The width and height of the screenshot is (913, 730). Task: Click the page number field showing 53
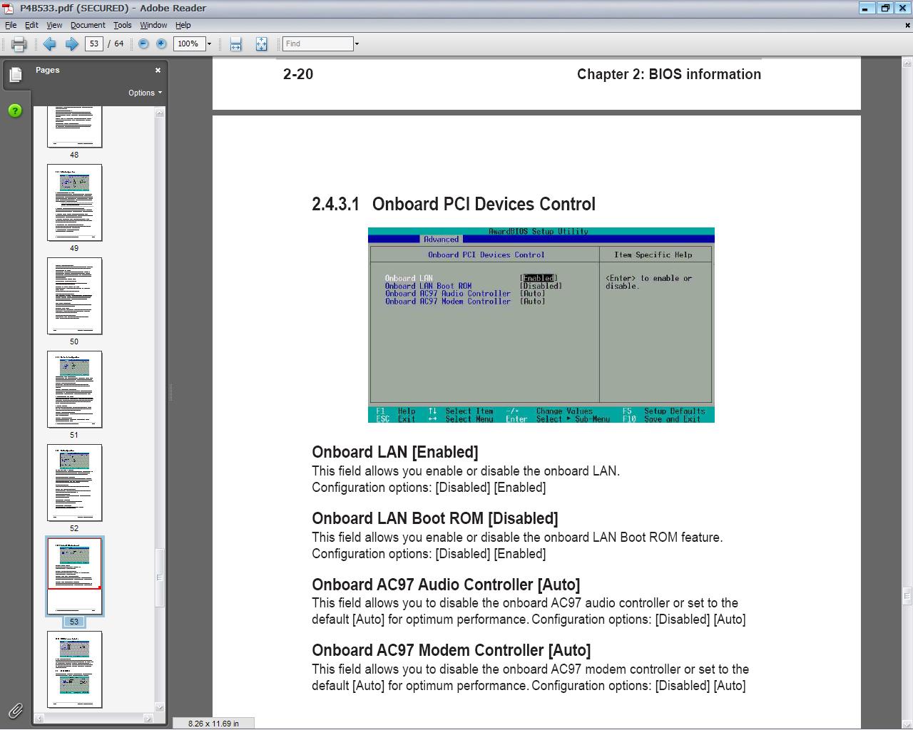(94, 43)
